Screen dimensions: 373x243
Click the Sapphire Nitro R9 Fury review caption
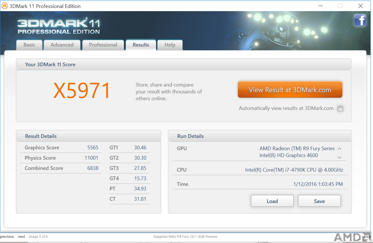[185, 237]
